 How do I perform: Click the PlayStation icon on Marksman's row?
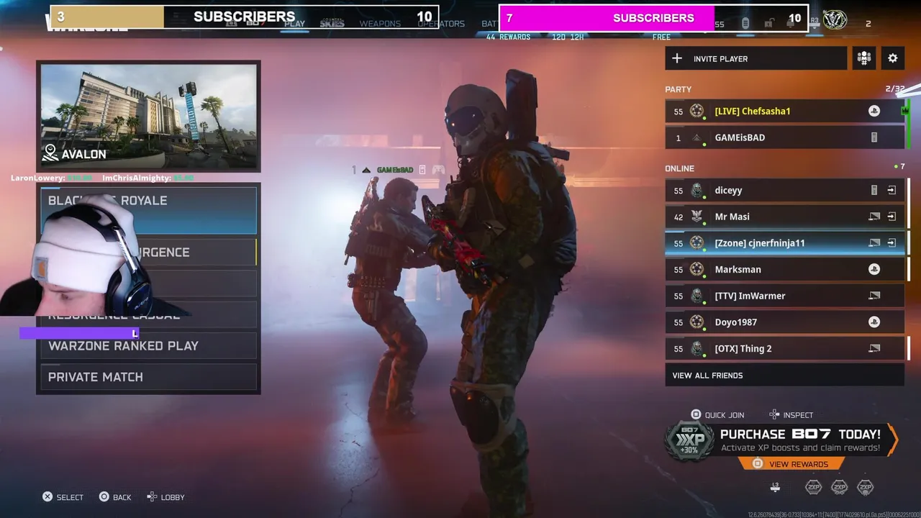click(874, 269)
